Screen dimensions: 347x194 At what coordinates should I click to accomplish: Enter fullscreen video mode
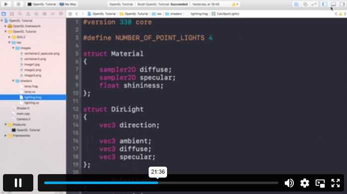[x=336, y=183]
